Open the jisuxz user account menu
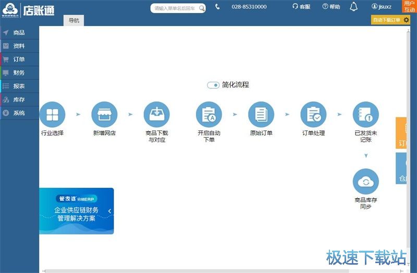 click(382, 7)
